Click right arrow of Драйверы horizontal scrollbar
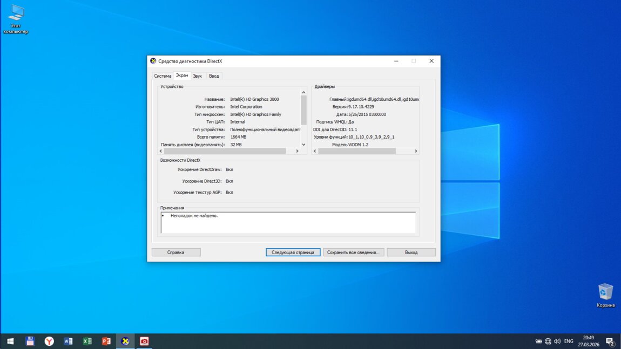 pos(416,151)
